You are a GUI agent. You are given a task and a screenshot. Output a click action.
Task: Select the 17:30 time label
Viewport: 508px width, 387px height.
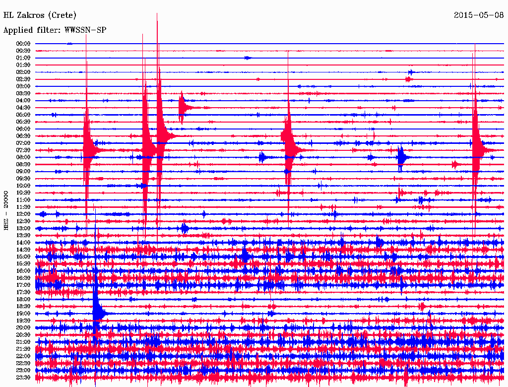click(23, 292)
